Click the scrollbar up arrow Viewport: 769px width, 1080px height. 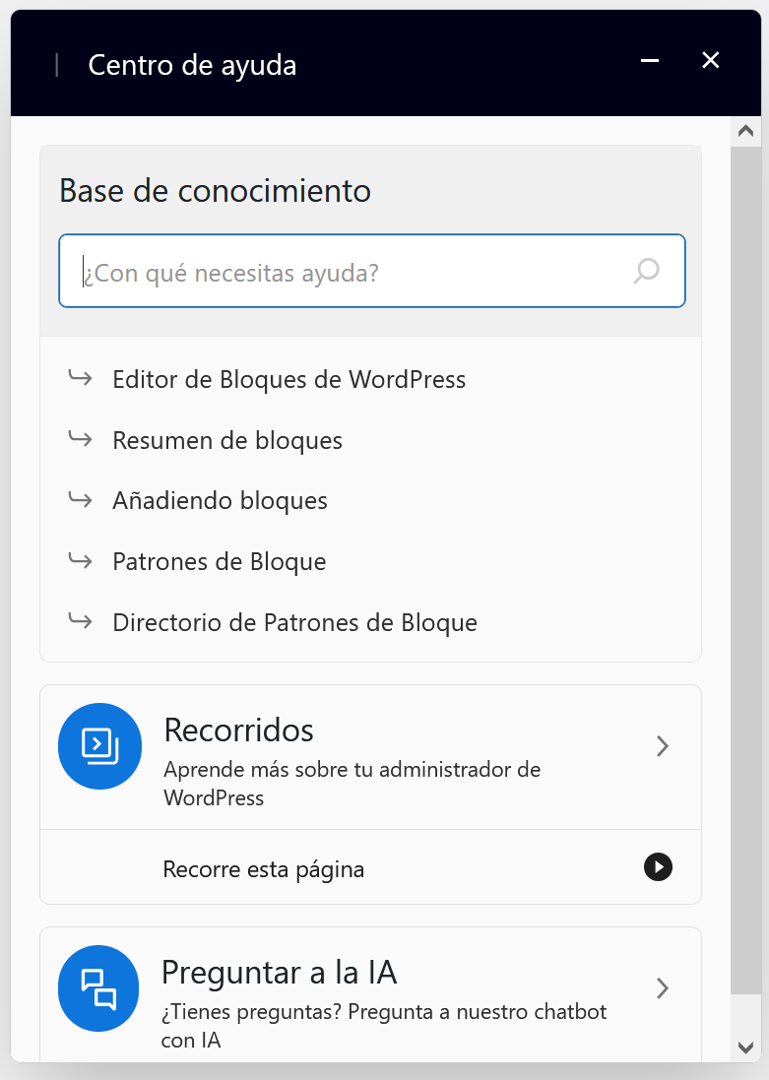click(x=745, y=131)
